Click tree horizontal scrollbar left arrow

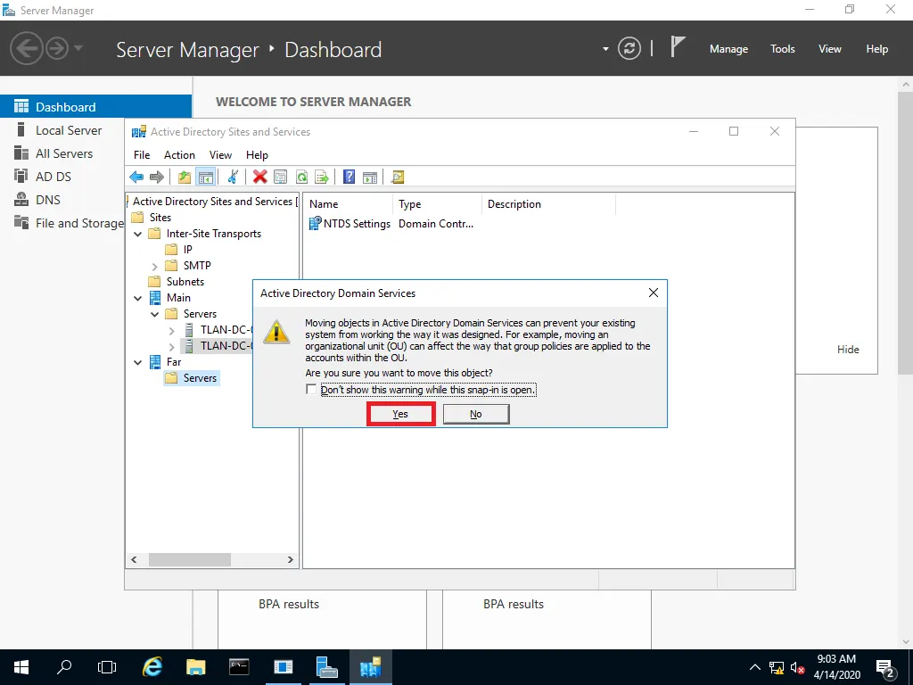[134, 560]
